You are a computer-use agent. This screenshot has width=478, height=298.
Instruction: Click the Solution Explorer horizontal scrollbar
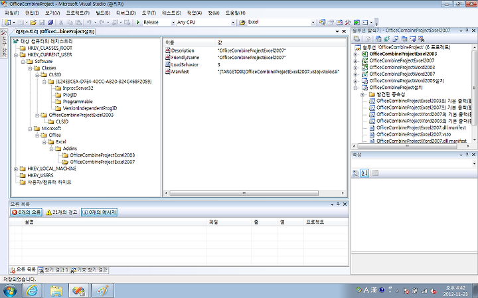tap(407, 146)
